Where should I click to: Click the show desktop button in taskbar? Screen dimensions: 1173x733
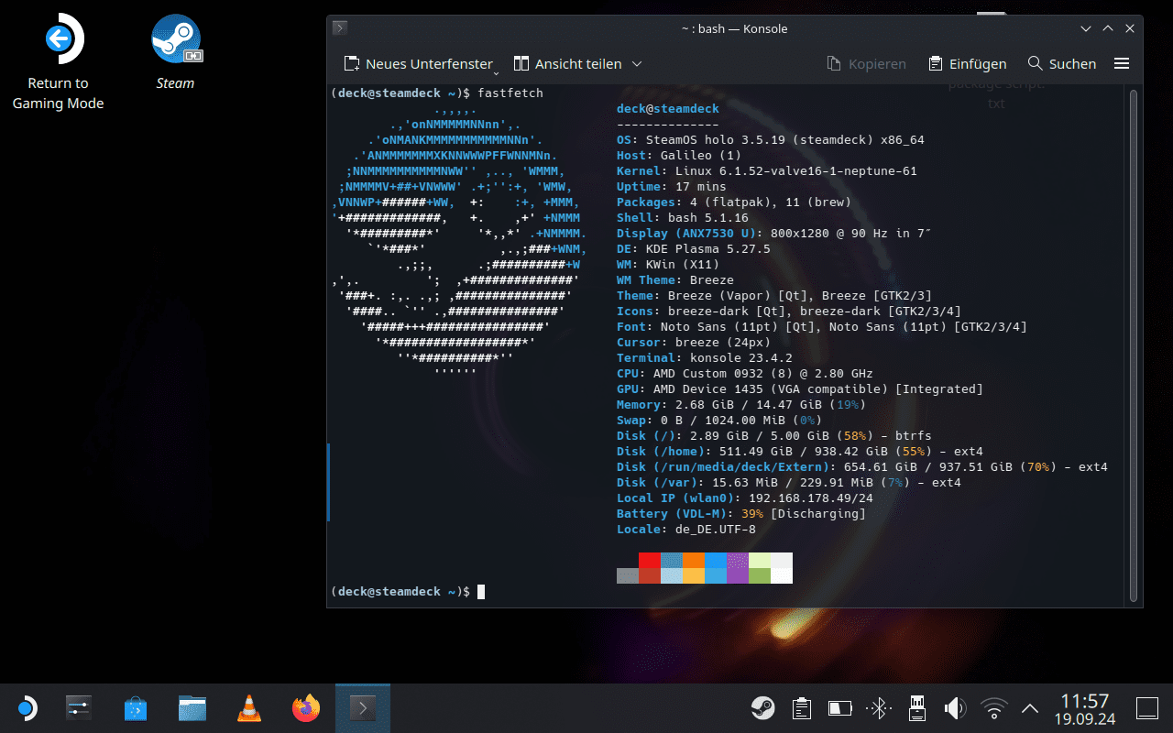click(x=1147, y=708)
